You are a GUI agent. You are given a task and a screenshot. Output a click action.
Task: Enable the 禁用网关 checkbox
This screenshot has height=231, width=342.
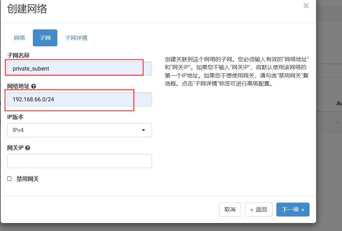click(10, 179)
